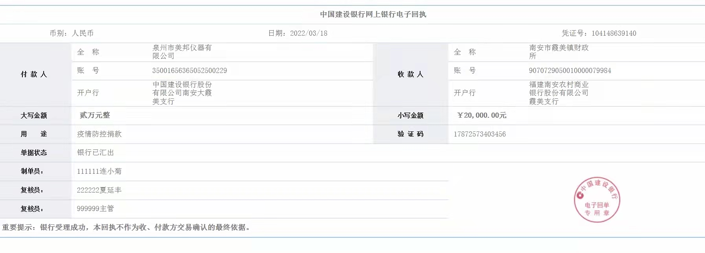Click payee account number 9070729050010000079984
705x253 pixels.
[x=570, y=71]
